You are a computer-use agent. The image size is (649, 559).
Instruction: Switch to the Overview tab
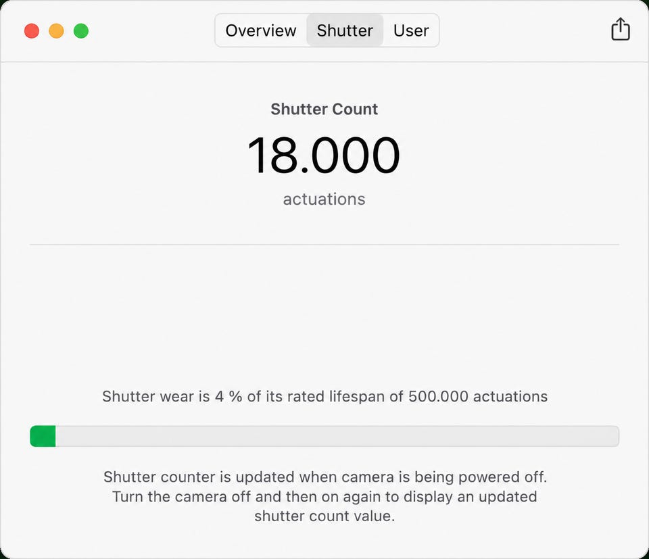pyautogui.click(x=261, y=30)
